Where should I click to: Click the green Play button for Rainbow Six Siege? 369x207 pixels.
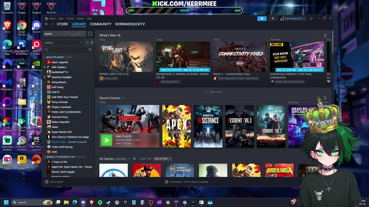coord(107,140)
